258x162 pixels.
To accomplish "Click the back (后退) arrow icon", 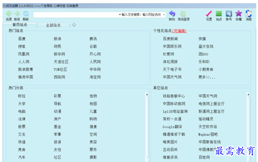I will click(x=9, y=13).
